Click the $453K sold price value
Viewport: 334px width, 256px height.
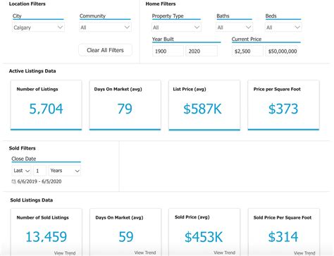(204, 236)
